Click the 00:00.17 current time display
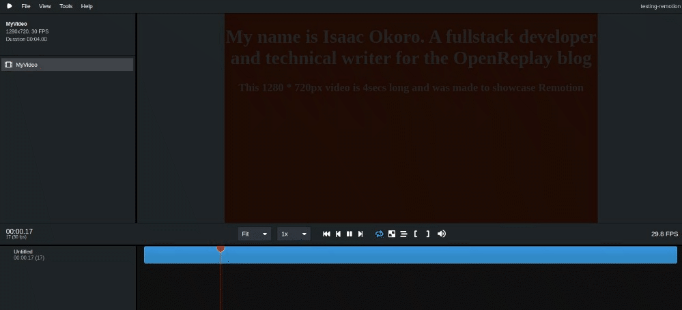 click(19, 231)
